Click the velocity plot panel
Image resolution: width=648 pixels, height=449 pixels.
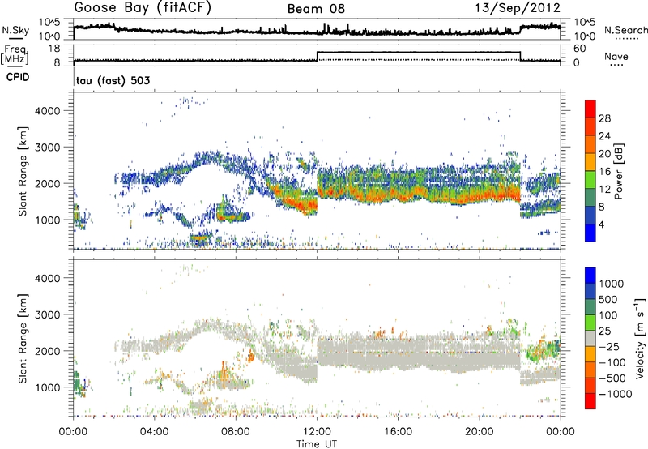[x=317, y=338]
